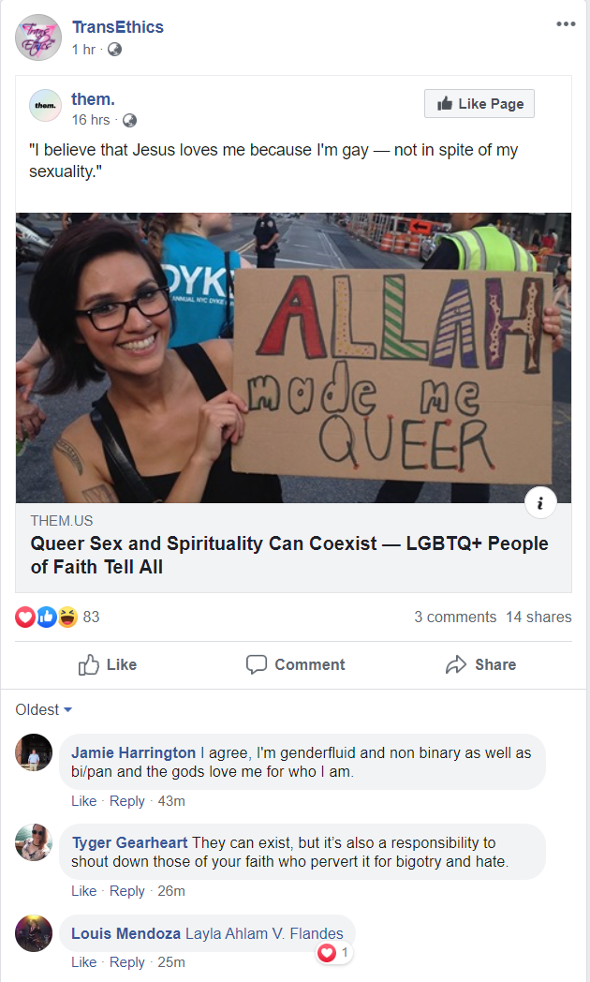
Task: Click the Comment button under the post
Action: tap(295, 664)
